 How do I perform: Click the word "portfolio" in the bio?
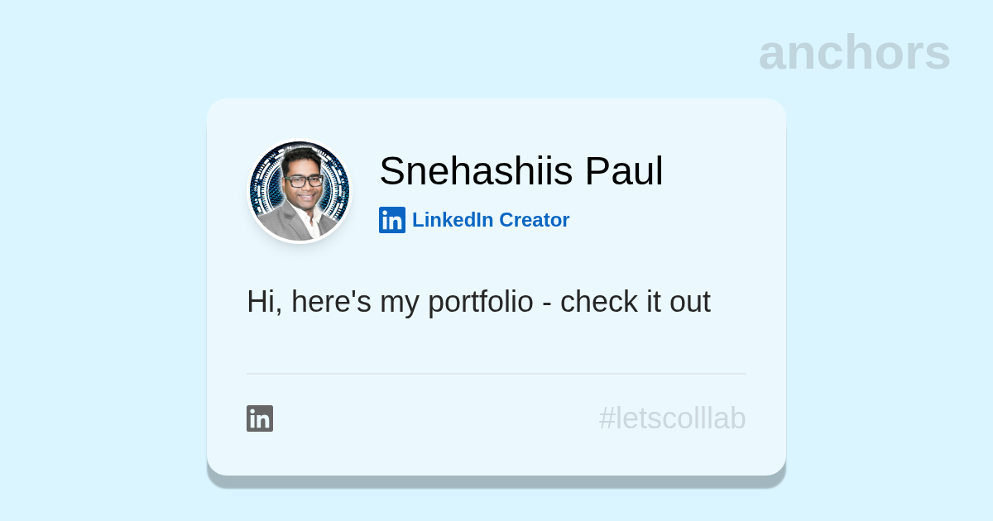tap(480, 302)
